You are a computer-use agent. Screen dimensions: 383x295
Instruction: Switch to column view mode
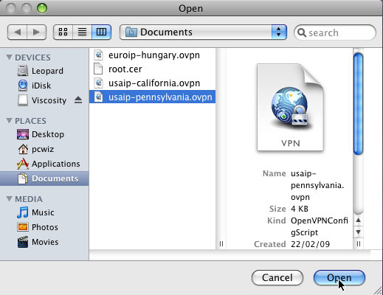point(101,32)
